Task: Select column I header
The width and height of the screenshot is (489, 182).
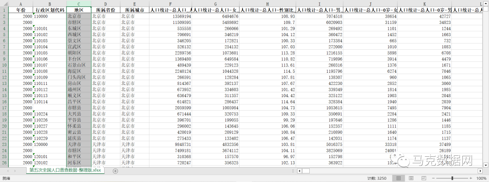Action: point(319,4)
